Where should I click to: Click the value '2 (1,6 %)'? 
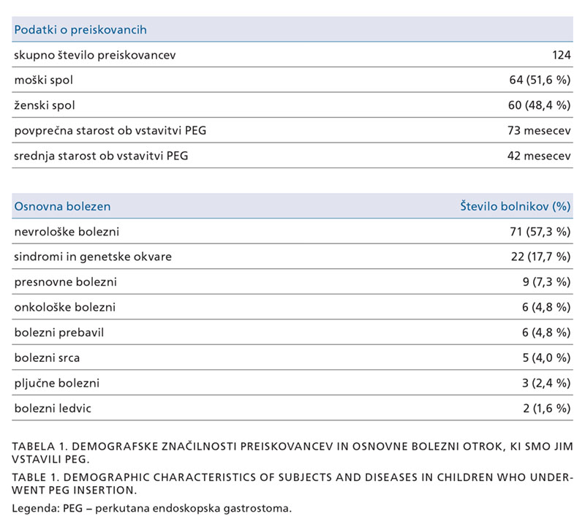[x=547, y=409]
